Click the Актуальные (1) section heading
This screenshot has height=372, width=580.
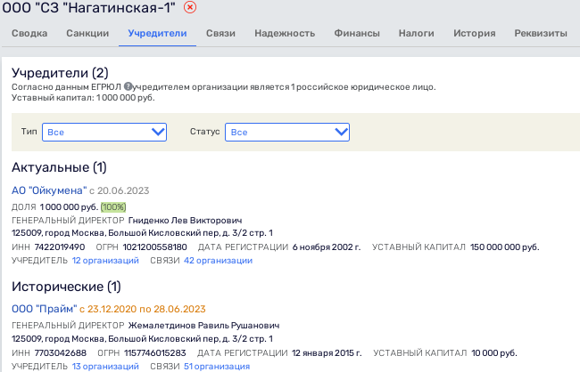[x=59, y=167]
